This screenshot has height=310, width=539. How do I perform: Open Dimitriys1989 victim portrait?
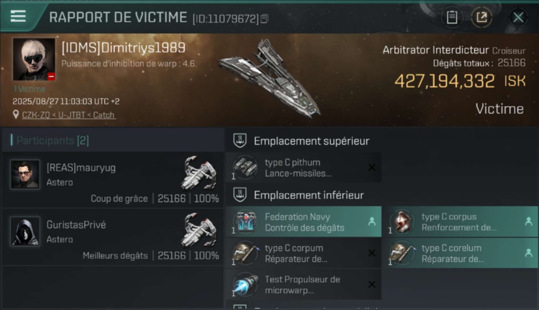coord(34,59)
